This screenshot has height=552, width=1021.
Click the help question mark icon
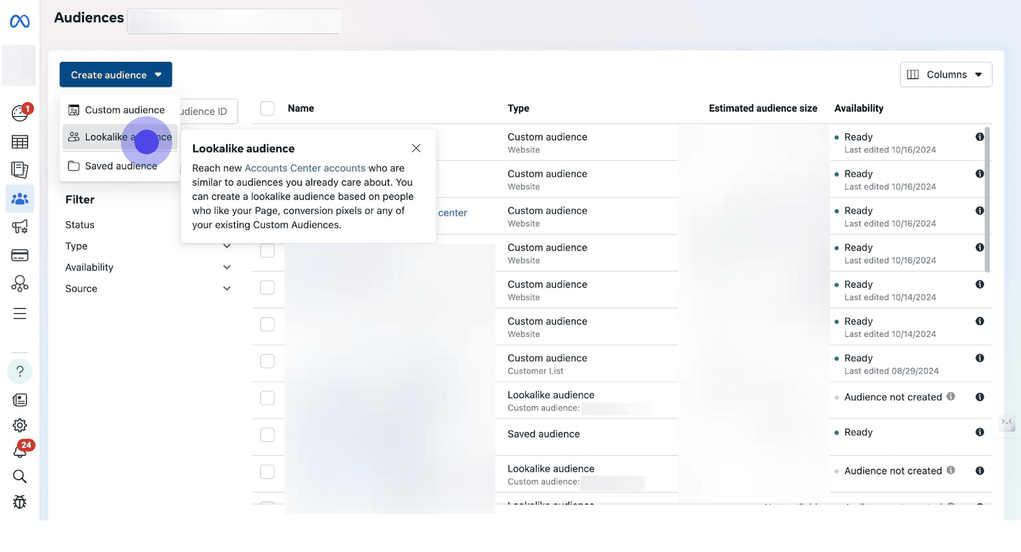tap(20, 371)
